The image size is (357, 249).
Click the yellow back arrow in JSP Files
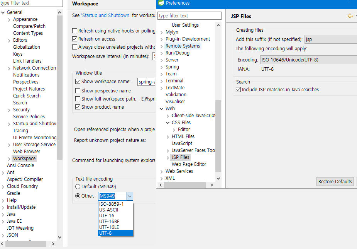[350, 16]
